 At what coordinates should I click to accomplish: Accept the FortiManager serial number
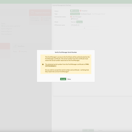pyautogui.click(x=63, y=79)
